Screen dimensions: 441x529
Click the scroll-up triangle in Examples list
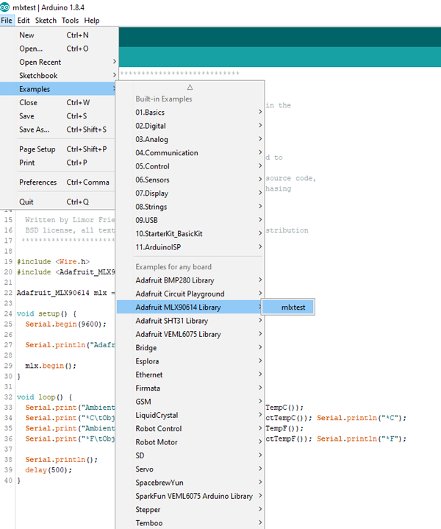(x=190, y=87)
